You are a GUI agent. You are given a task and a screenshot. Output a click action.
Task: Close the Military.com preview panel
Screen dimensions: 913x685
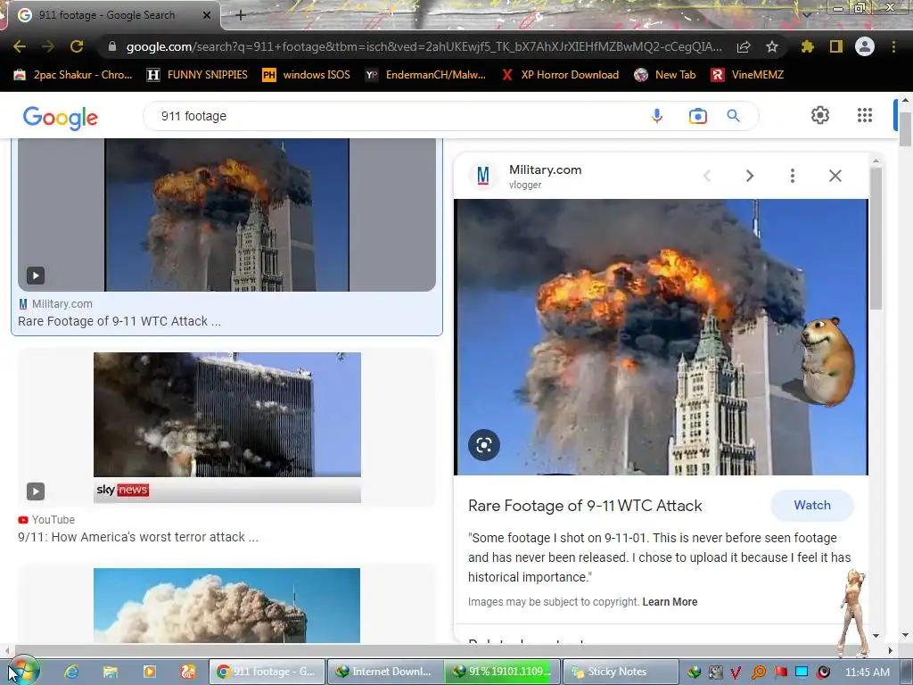[x=835, y=176]
